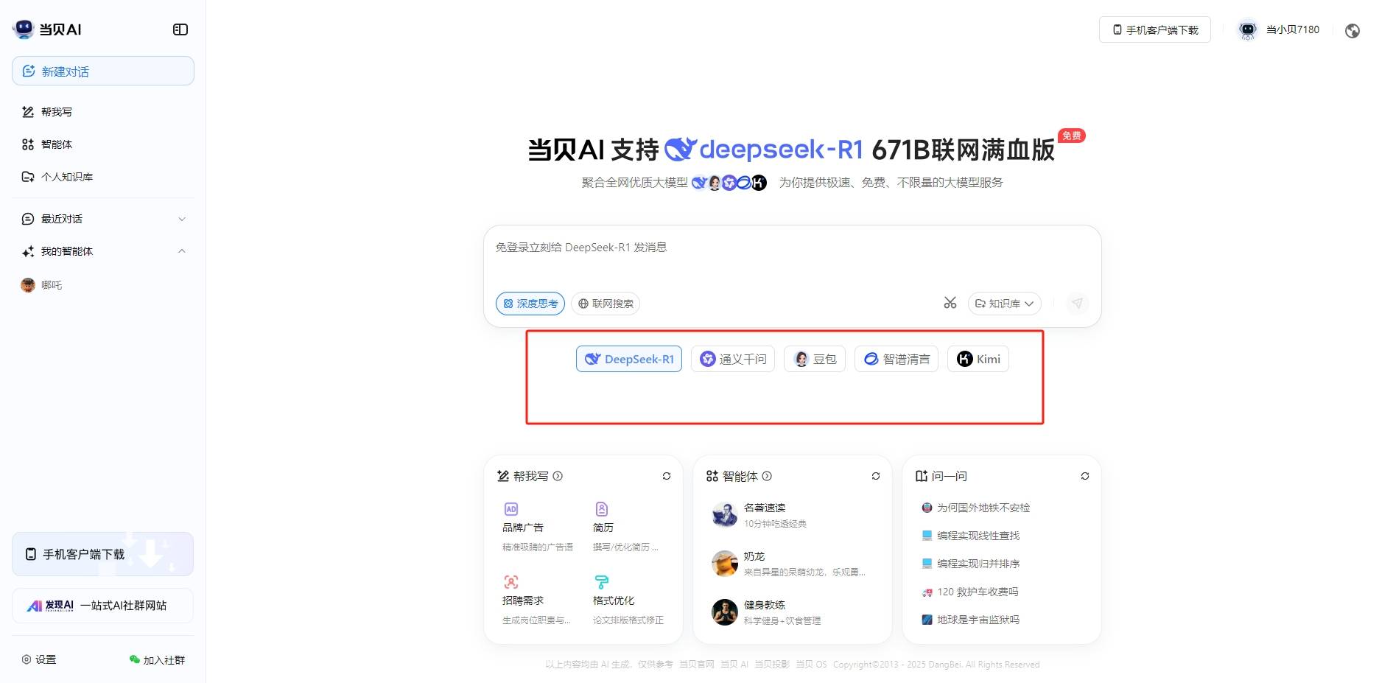Refresh the 问一问 questions card

(1085, 476)
